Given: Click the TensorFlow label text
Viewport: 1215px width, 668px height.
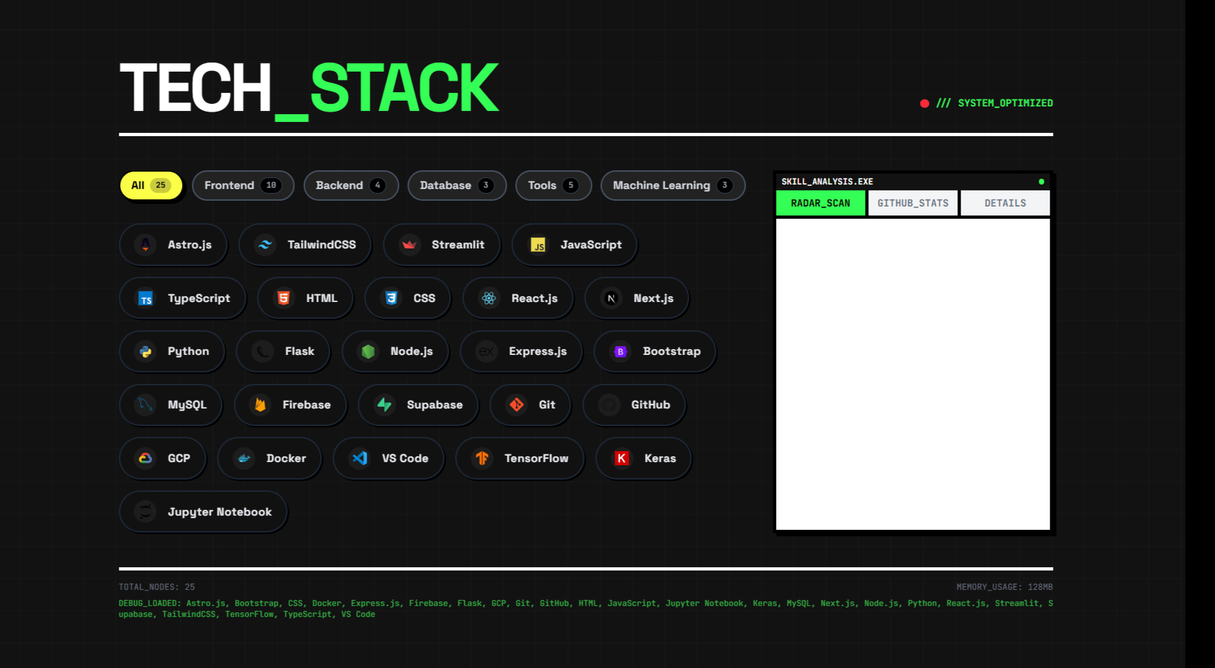Looking at the screenshot, I should click(x=536, y=458).
